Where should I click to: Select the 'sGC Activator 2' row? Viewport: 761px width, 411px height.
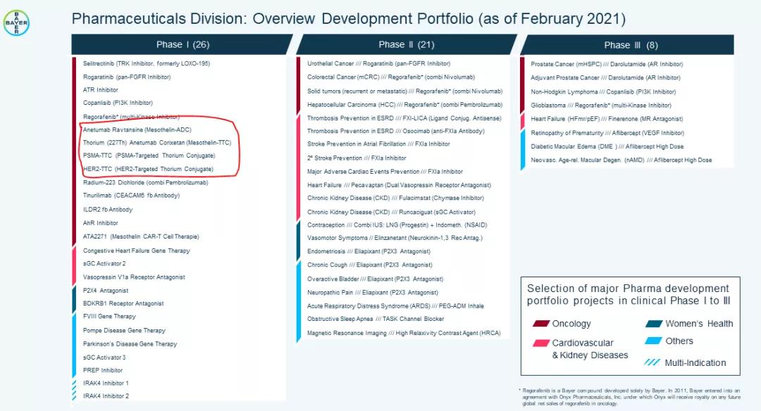(x=104, y=264)
